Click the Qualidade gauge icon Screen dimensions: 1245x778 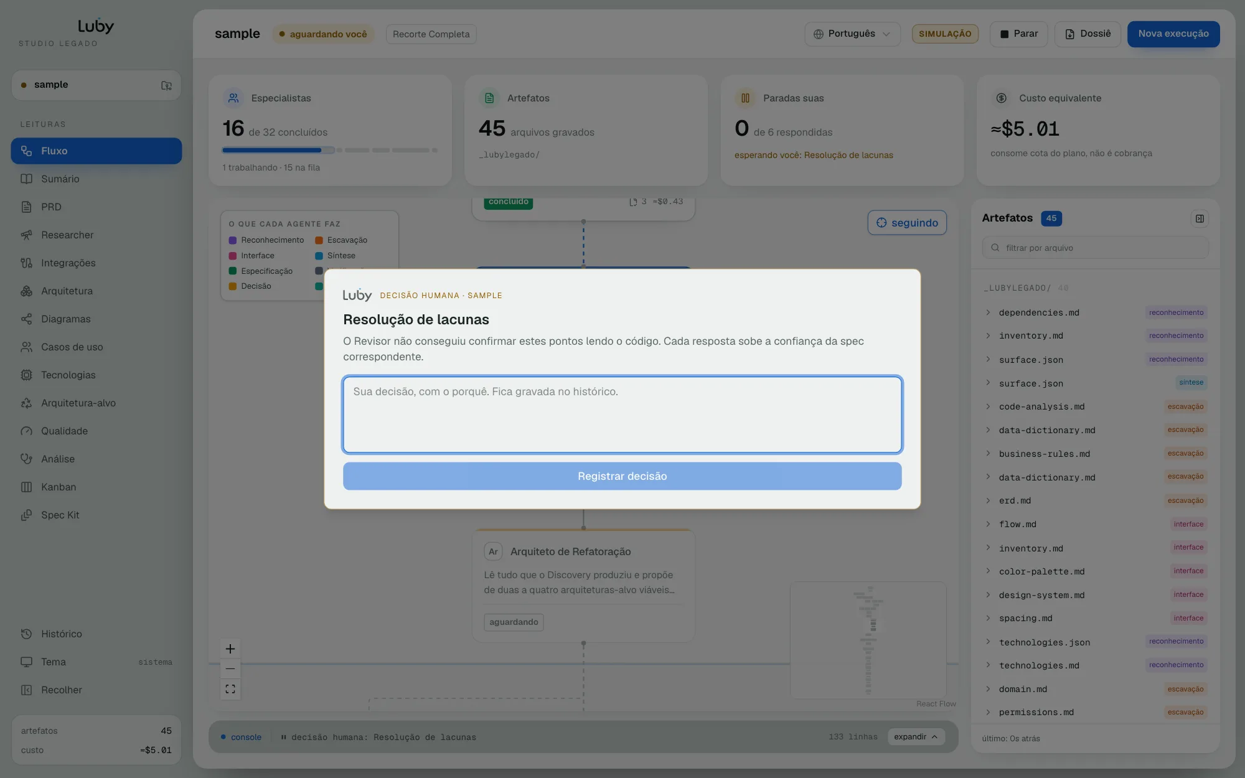tap(26, 431)
